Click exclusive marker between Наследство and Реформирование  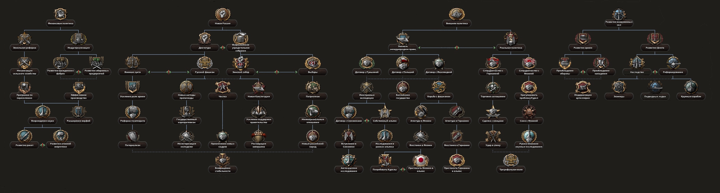655,72
